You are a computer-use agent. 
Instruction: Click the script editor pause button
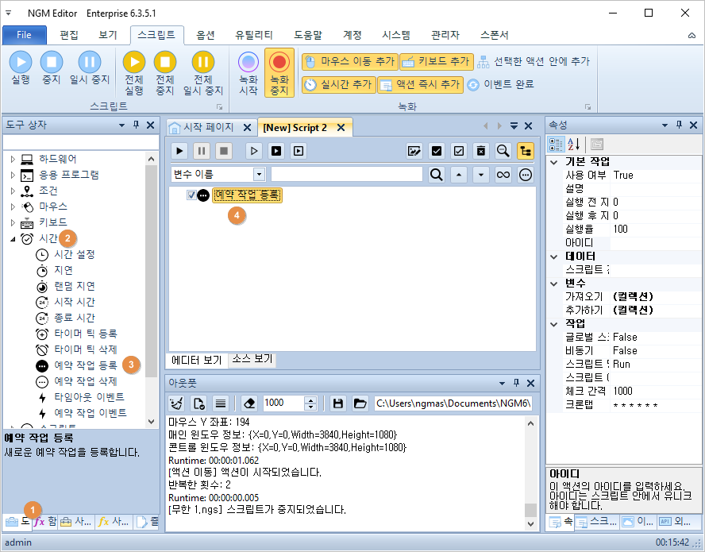202,151
